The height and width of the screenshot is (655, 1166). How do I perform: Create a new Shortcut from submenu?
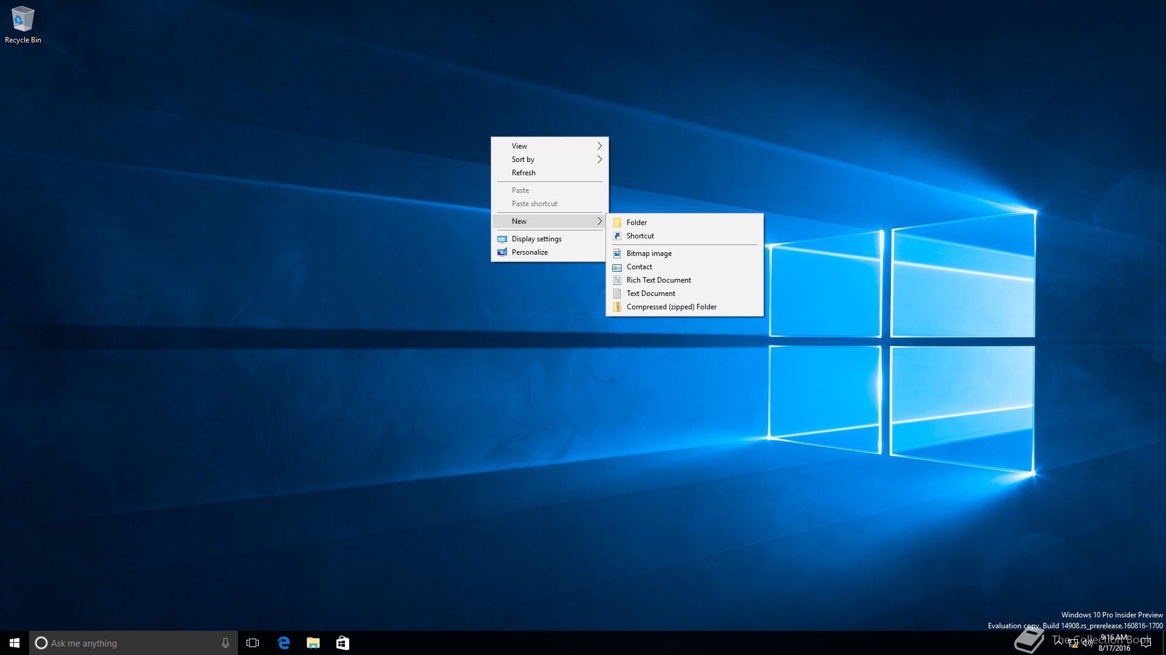click(684, 236)
